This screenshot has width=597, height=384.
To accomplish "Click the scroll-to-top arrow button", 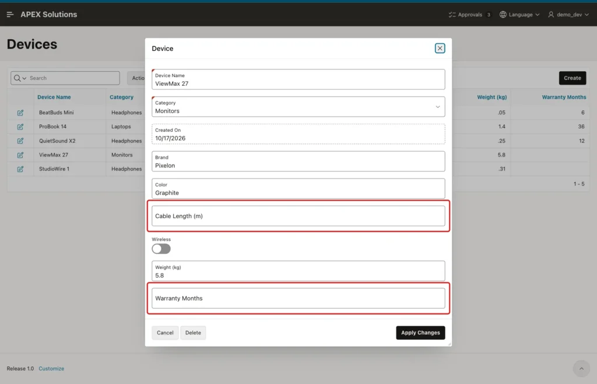I will pos(581,368).
